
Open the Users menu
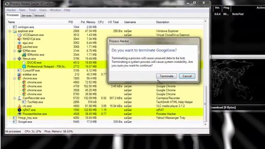point(43,10)
